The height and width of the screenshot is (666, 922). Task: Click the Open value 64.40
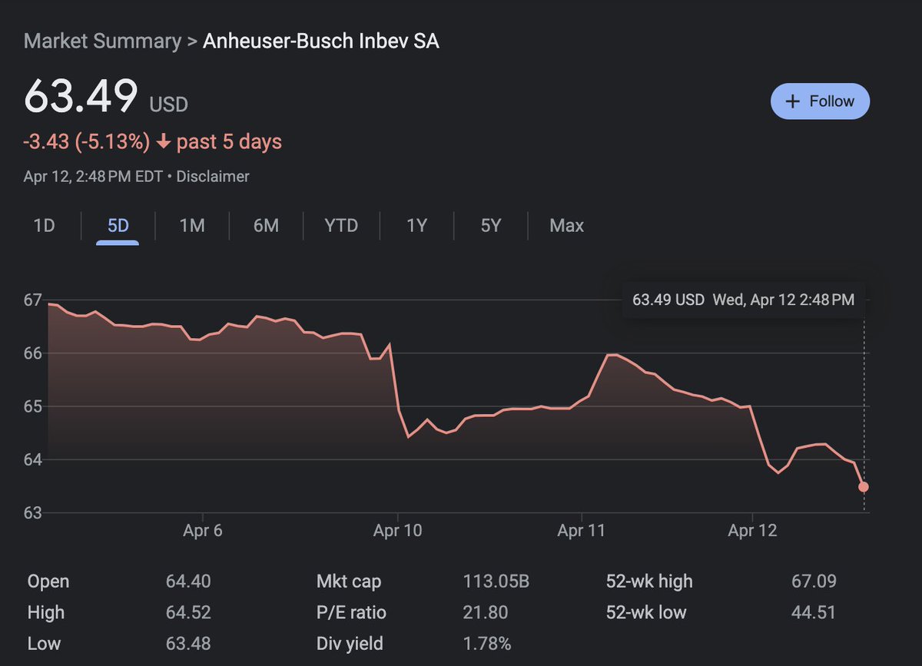(x=188, y=582)
